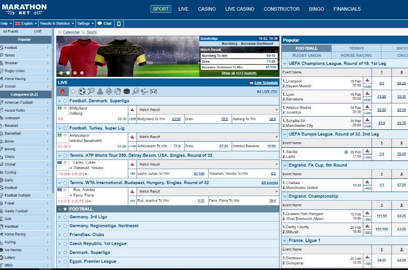Image resolution: width=408 pixels, height=270 pixels.
Task: Open live scoreboard icon for Midtjylland match
Action: (60, 108)
